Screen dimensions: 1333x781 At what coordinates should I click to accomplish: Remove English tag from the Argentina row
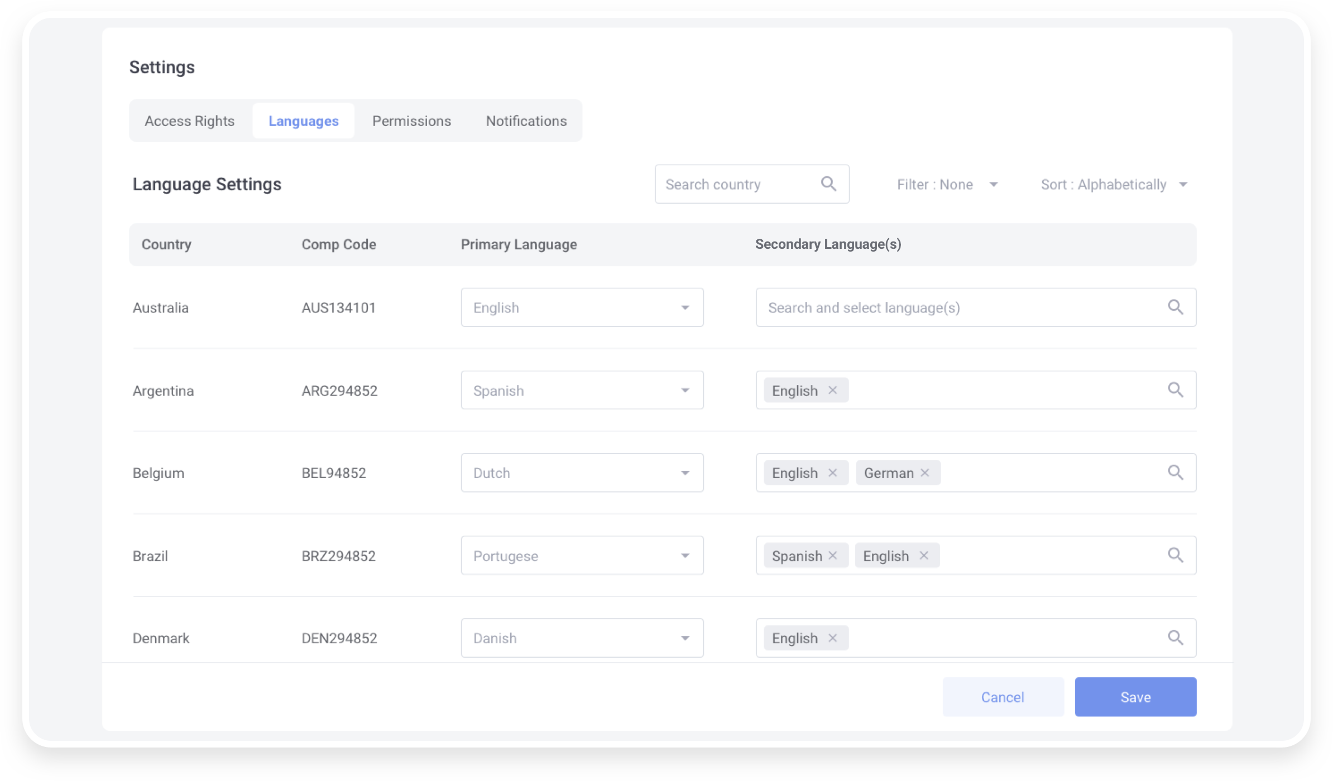(832, 390)
